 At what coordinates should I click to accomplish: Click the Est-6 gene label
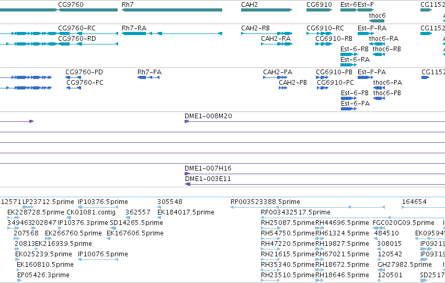(349, 5)
